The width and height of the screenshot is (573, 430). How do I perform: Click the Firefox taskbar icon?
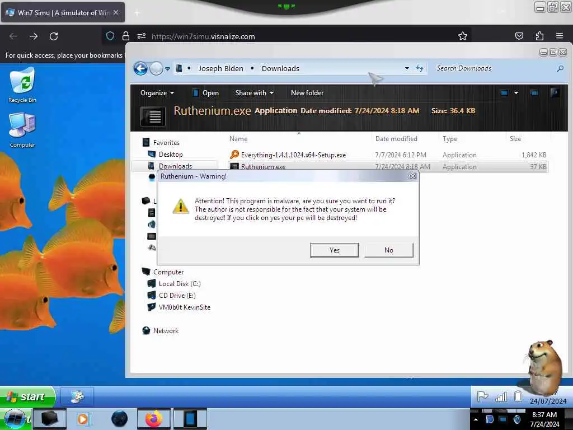pyautogui.click(x=154, y=419)
